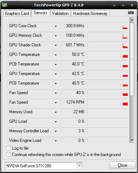Minimize window with title bar down chevron
This screenshot has width=138, height=173.
click(x=114, y=5)
